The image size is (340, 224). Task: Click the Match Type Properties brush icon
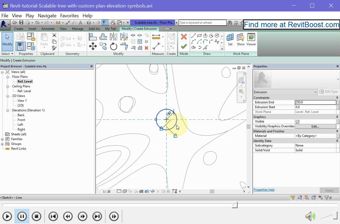tap(54, 48)
